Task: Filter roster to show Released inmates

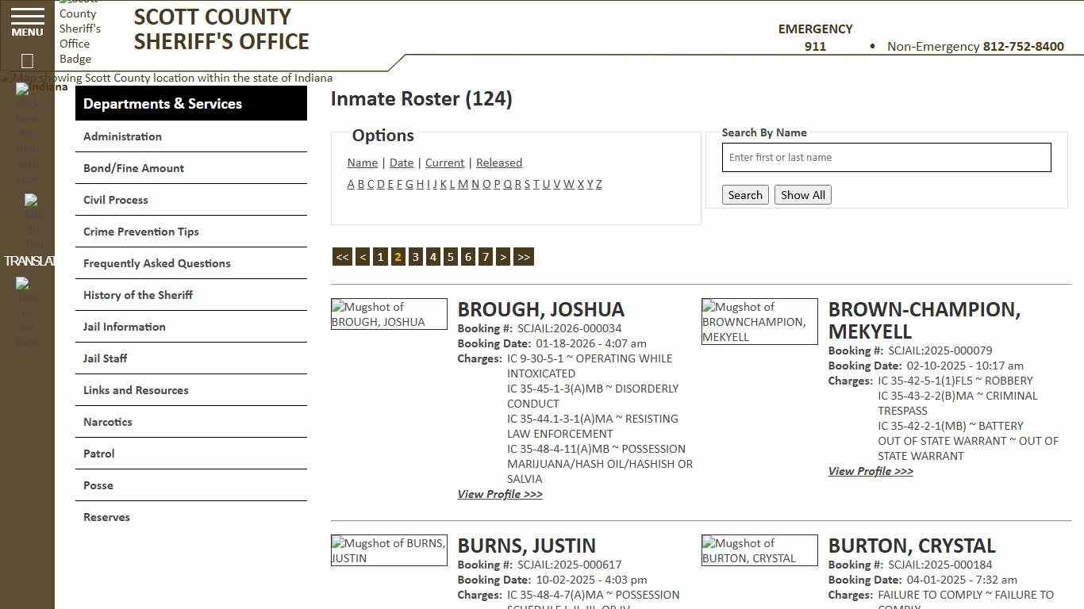Action: (x=499, y=163)
